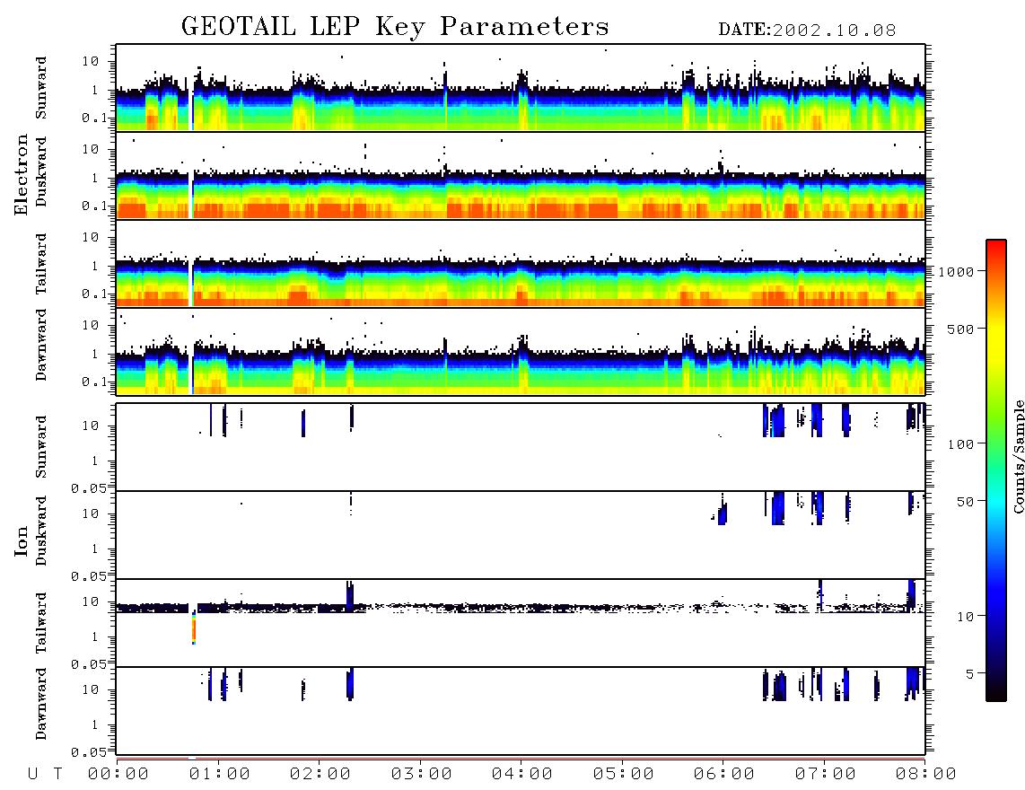Click the 'DATE:2002.10.08' label
Screen dimensions: 1025x790
(x=807, y=31)
